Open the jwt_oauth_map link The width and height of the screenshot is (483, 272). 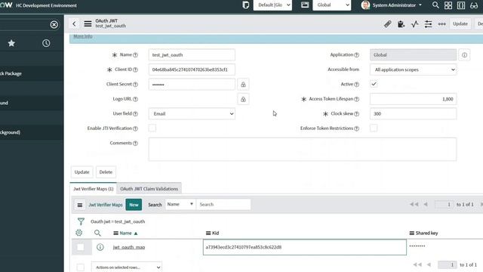click(129, 247)
